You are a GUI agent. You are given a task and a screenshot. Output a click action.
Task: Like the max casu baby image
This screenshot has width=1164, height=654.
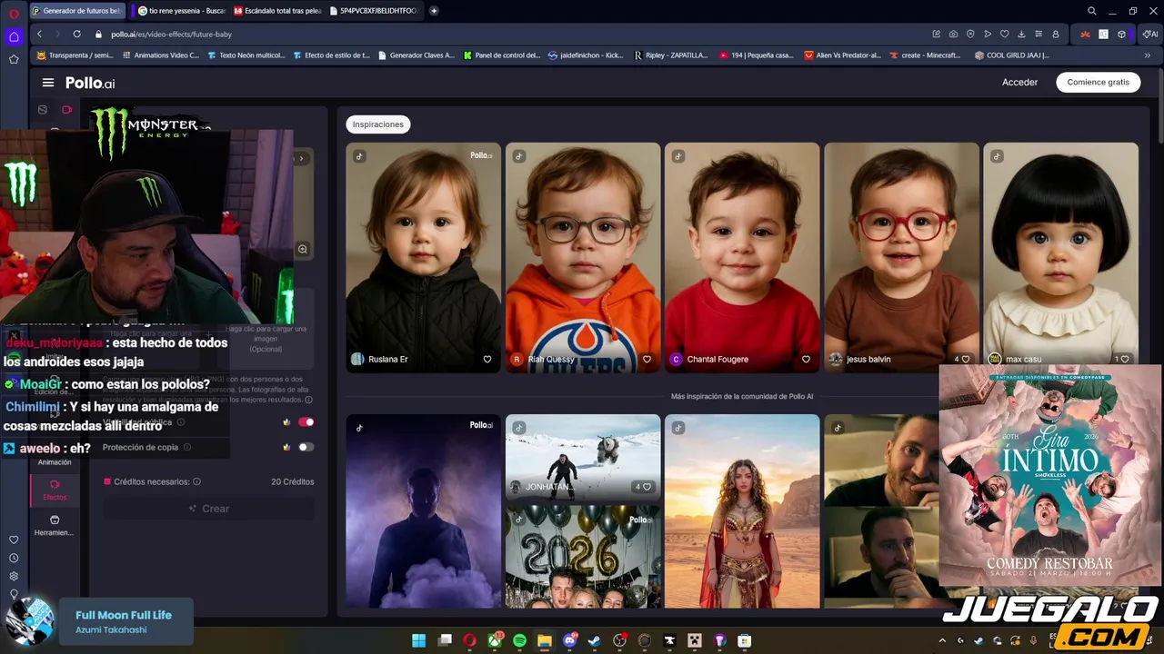tap(1121, 359)
